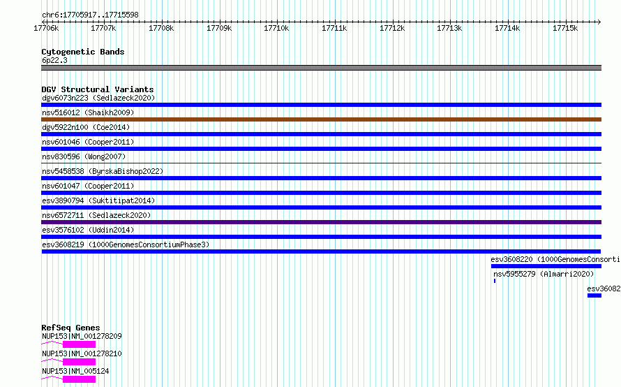The height and width of the screenshot is (387, 621).
Task: Select the esv3608220 variant label
Action: 555,259
